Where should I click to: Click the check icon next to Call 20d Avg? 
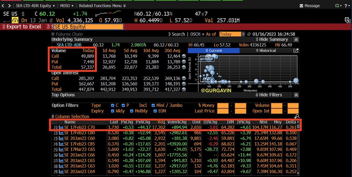[x=184, y=56]
